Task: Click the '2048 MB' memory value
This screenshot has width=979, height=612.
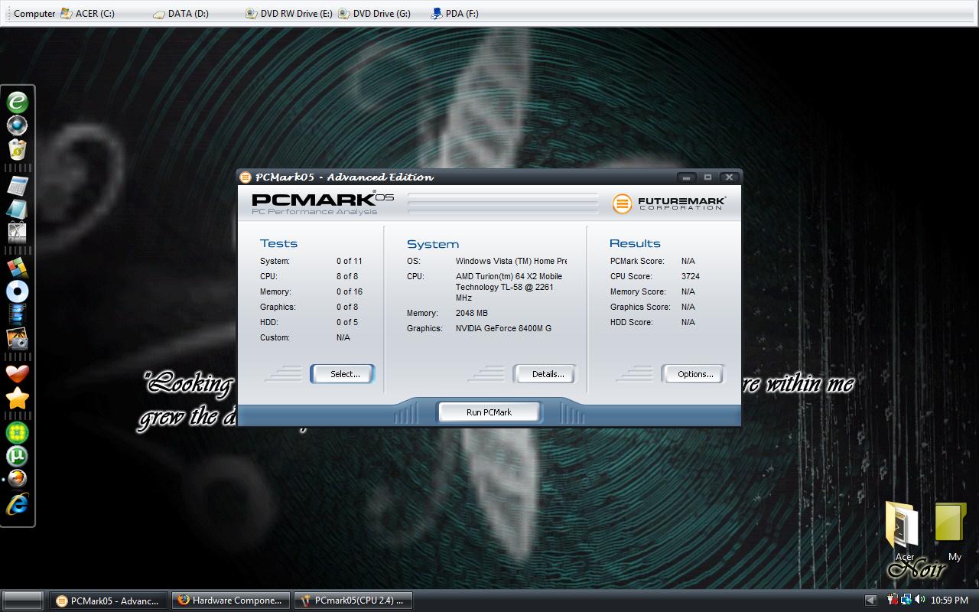Action: (x=472, y=313)
